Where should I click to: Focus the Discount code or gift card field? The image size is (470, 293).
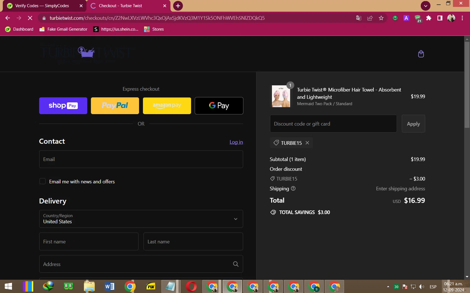[333, 124]
